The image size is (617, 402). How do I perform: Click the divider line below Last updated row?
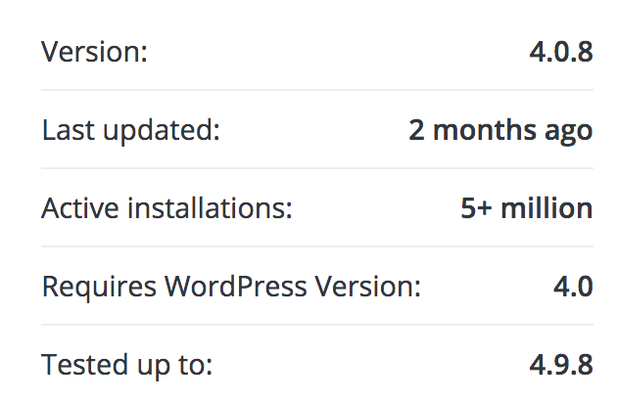(x=317, y=168)
